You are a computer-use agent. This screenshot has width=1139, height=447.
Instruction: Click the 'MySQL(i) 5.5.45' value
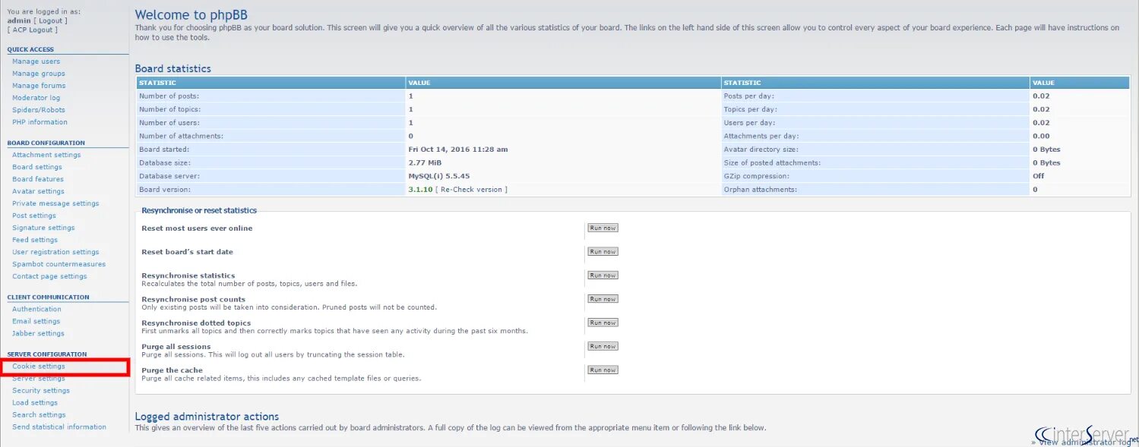[439, 176]
